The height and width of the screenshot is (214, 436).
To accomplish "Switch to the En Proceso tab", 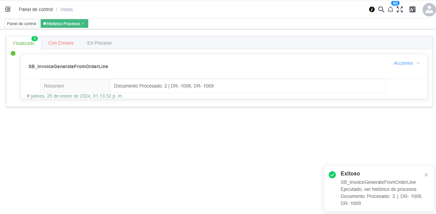I will pos(99,43).
